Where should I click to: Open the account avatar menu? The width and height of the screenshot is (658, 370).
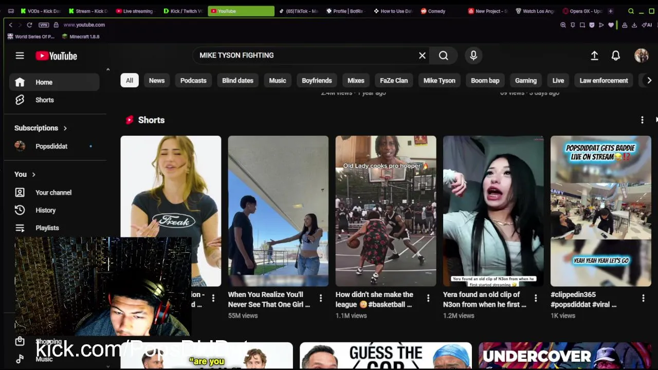(x=641, y=55)
